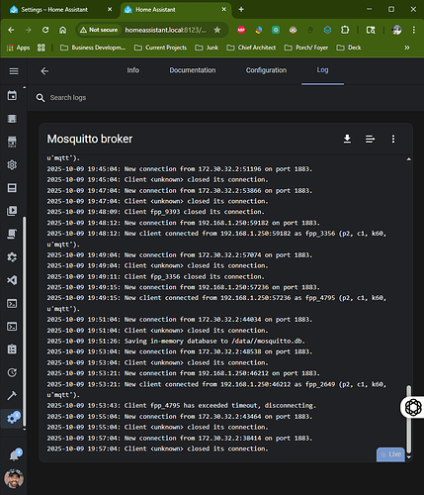Open the Current Projects bookmarks folder
This screenshot has width=424, height=495.
[160, 48]
